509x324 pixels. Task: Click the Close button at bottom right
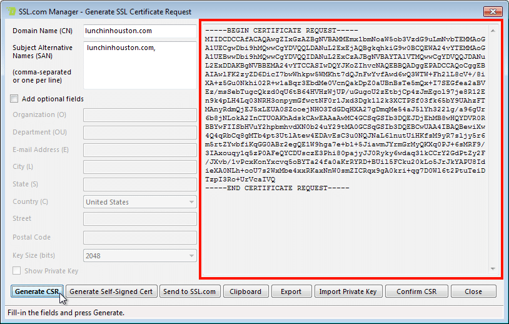click(473, 291)
